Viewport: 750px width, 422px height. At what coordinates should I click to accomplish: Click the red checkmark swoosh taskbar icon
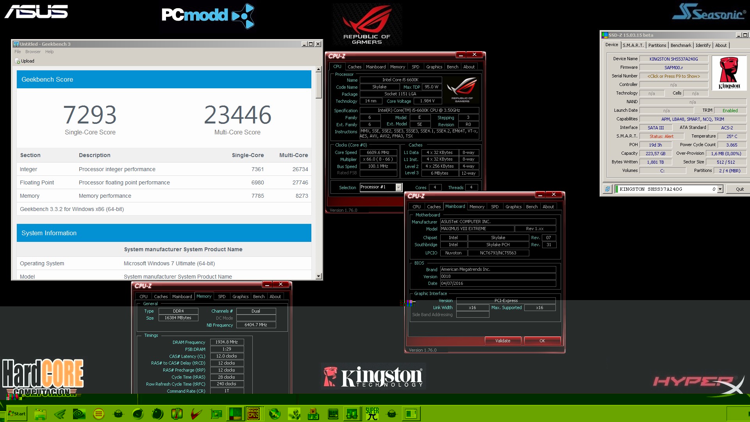[x=196, y=413]
